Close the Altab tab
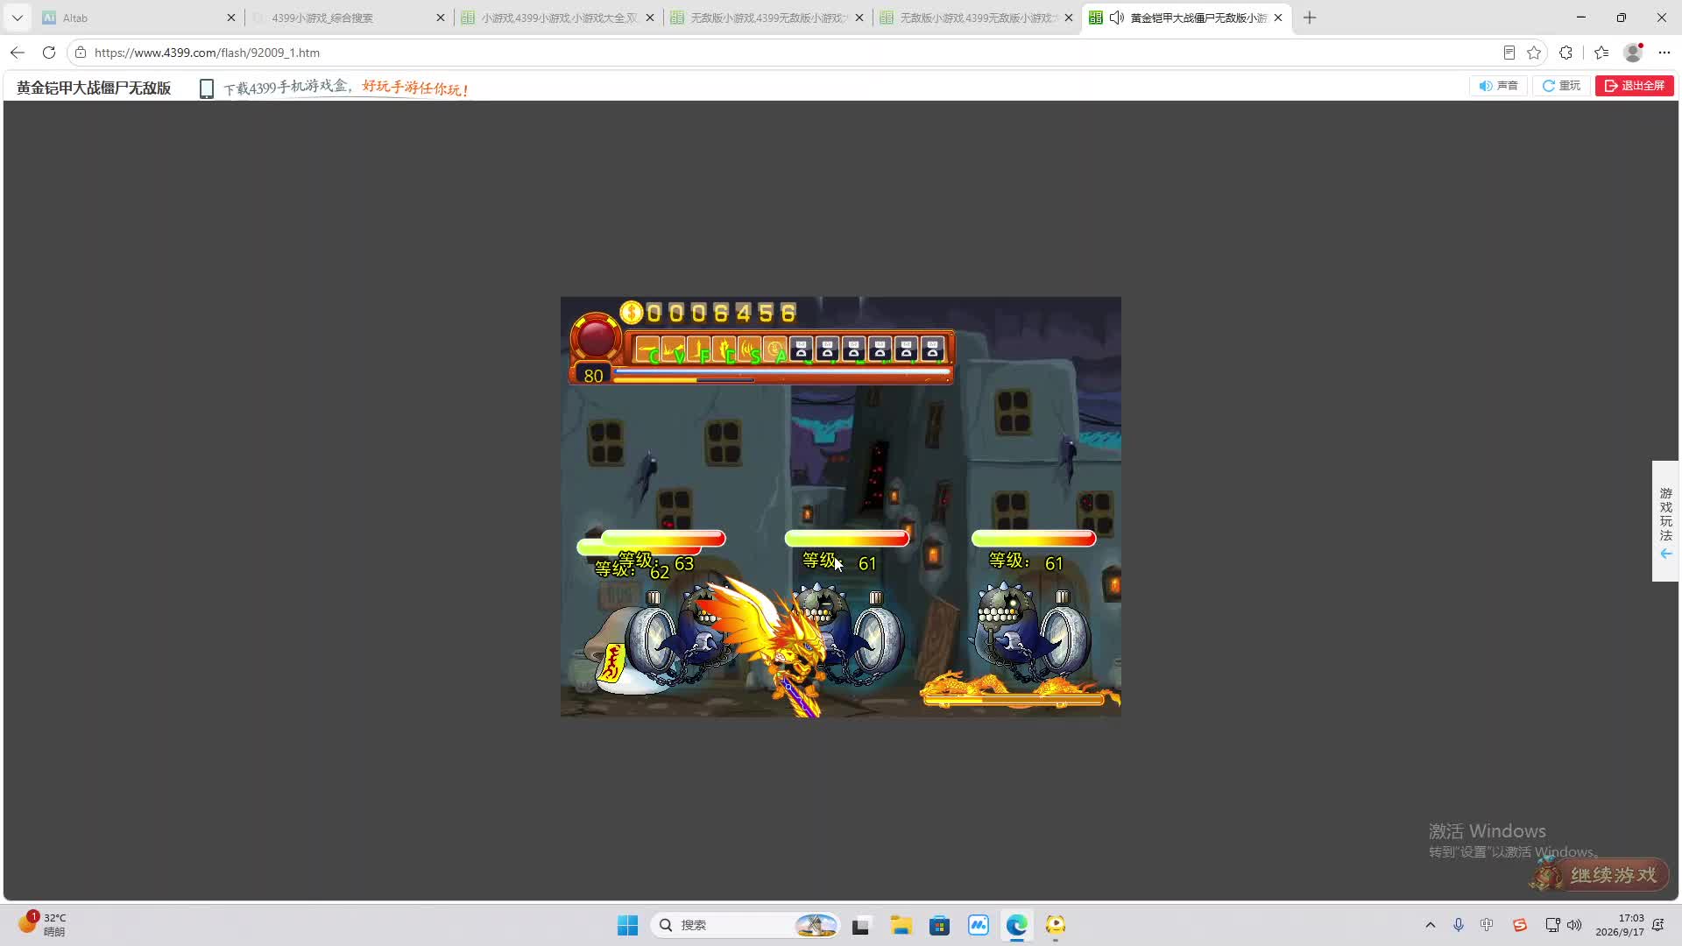This screenshot has height=946, width=1682. 231,18
